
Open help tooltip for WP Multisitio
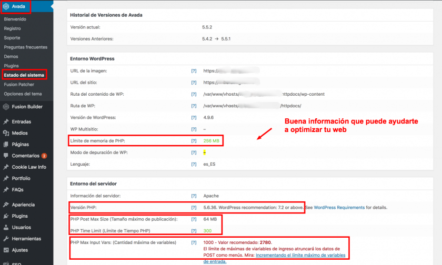194,129
